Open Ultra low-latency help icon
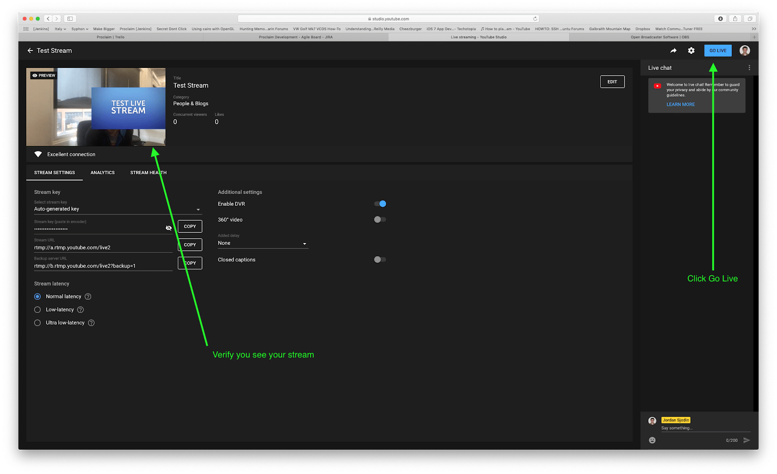This screenshot has width=777, height=474. pos(91,323)
